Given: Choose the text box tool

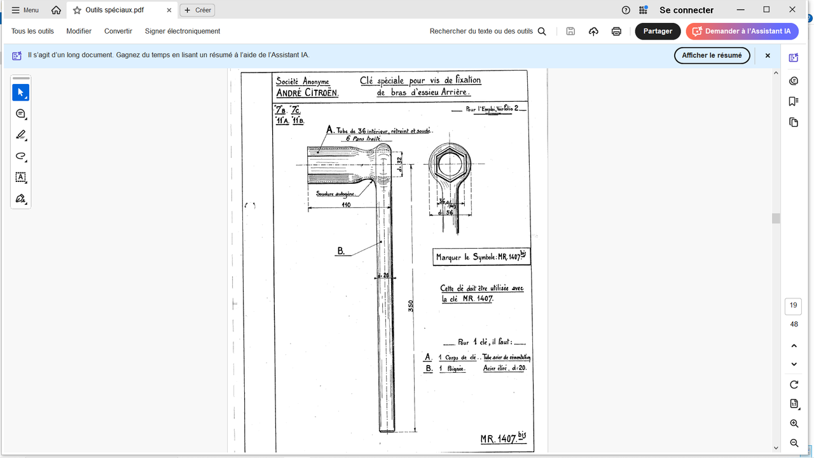Looking at the screenshot, I should 20,177.
